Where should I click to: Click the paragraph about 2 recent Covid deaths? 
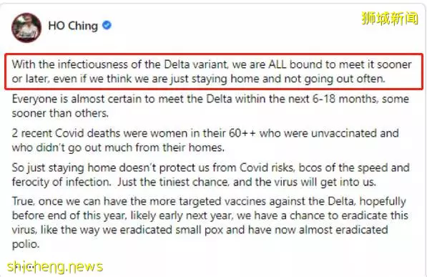205,140
